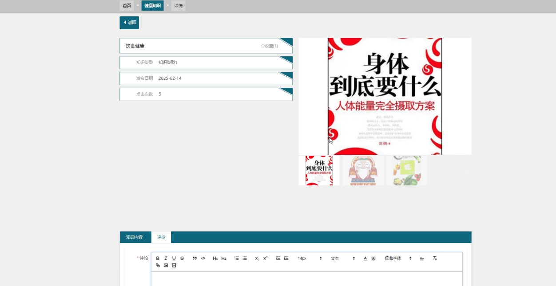The image size is (556, 286).
Task: Insert a hyperlink using the link icon
Action: (x=158, y=265)
